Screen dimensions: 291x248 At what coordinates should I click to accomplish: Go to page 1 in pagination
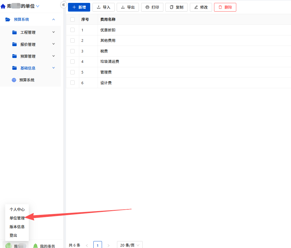98,245
